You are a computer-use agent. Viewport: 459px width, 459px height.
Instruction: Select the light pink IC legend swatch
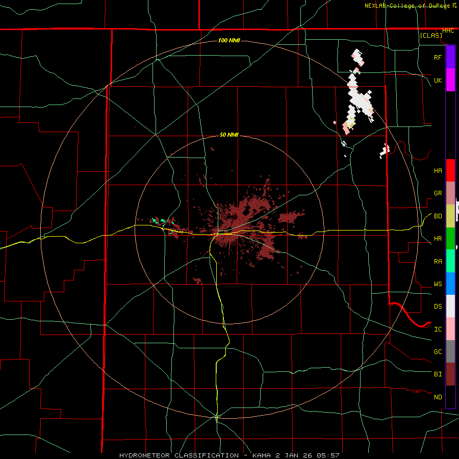450,329
